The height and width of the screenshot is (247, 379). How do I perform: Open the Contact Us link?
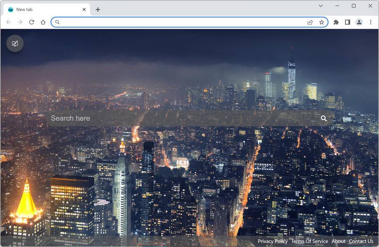click(x=361, y=241)
